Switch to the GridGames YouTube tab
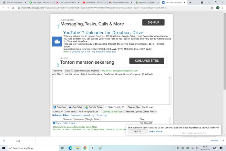The height and width of the screenshot is (151, 226). click(94, 3)
